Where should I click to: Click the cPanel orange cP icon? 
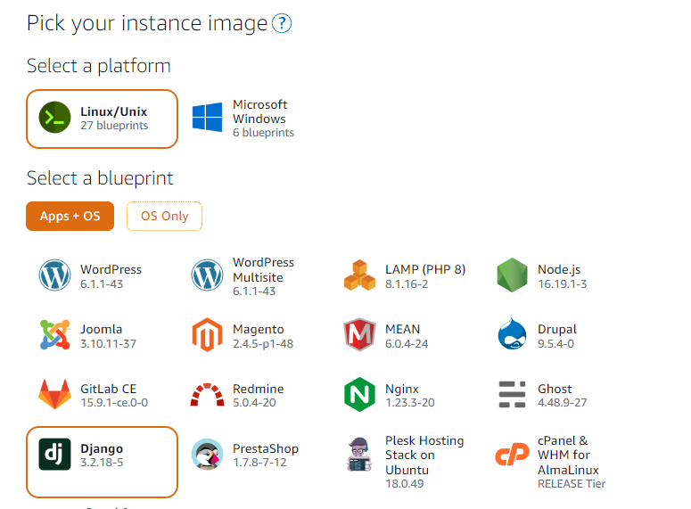tap(512, 455)
